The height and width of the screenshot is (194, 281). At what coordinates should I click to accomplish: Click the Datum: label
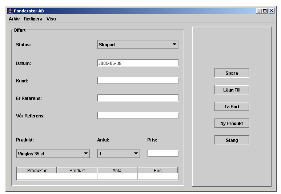coord(24,63)
